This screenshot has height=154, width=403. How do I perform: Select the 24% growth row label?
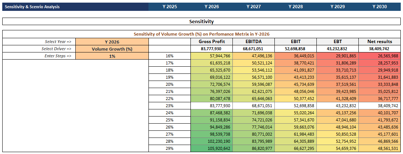169,113
